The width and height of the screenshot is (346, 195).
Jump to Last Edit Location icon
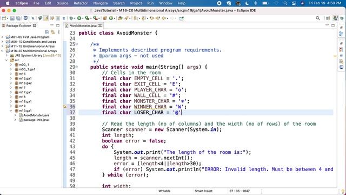click(152, 18)
